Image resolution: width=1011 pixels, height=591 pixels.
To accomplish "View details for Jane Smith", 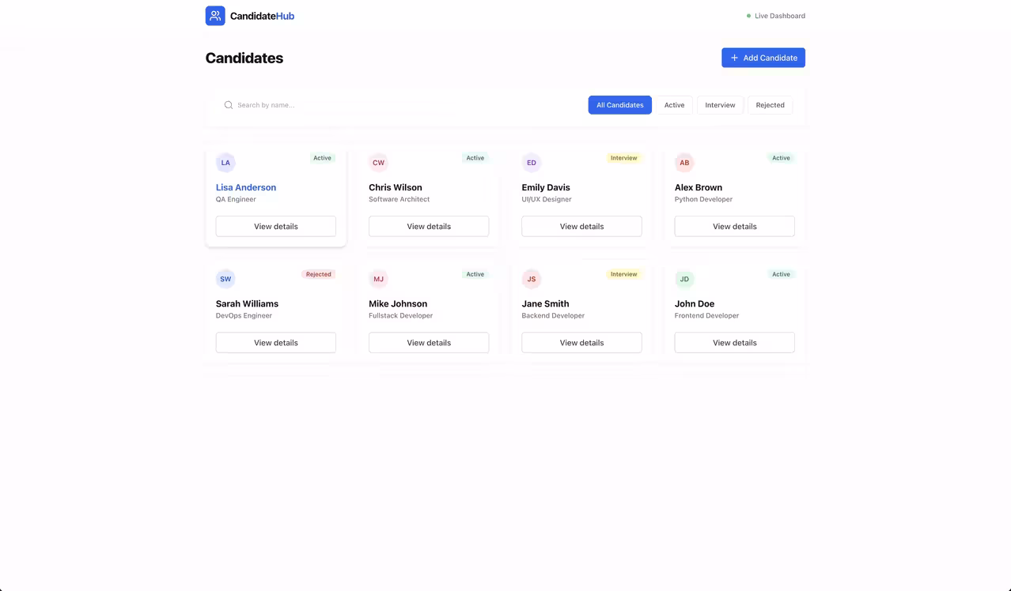I will pyautogui.click(x=581, y=342).
